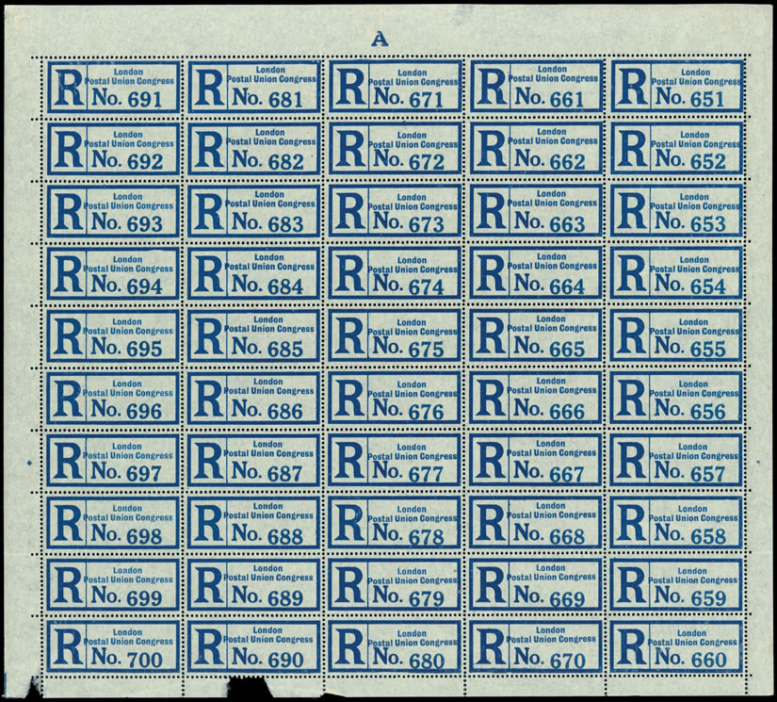Click label No. 670

pos(535,646)
